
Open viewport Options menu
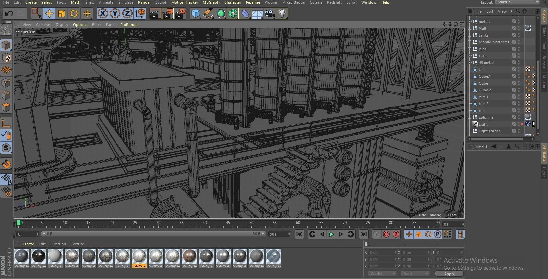pos(80,25)
